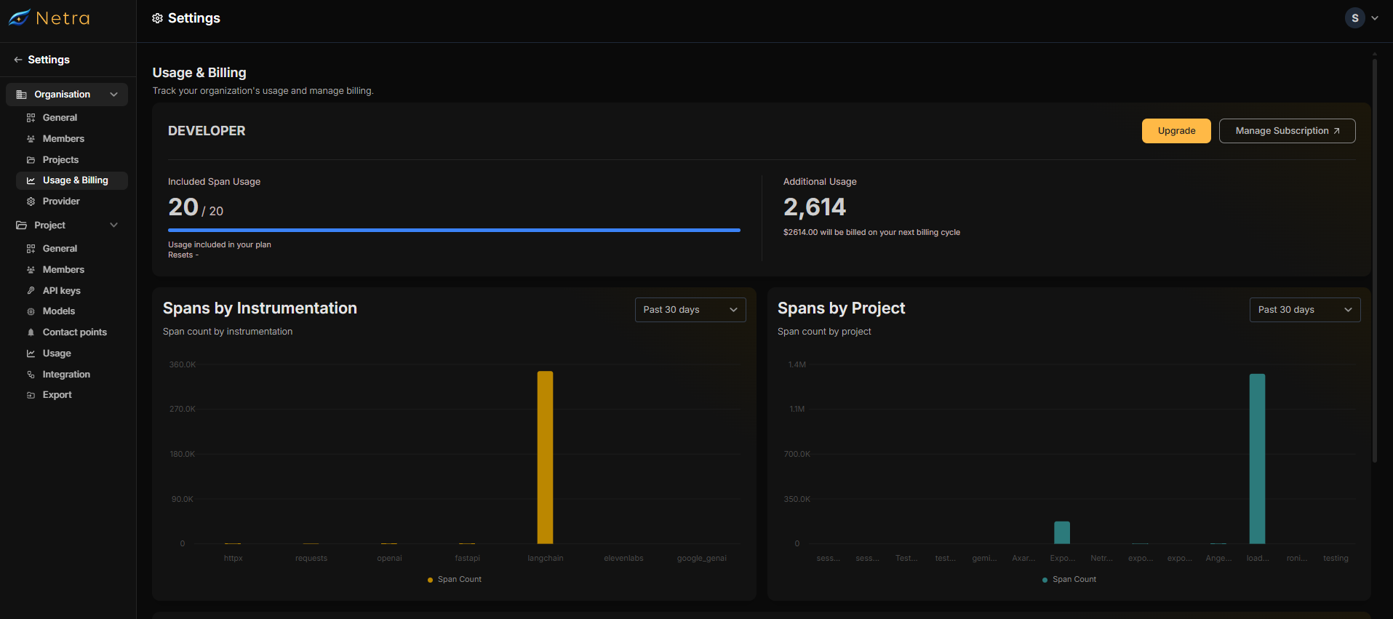Click the page vertical scrollbar

pyautogui.click(x=1374, y=260)
